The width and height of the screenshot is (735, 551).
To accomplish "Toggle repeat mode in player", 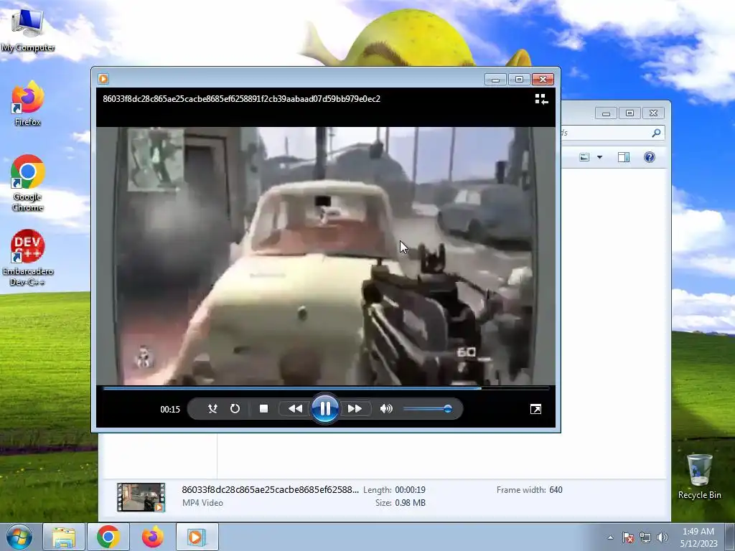I will 235,408.
